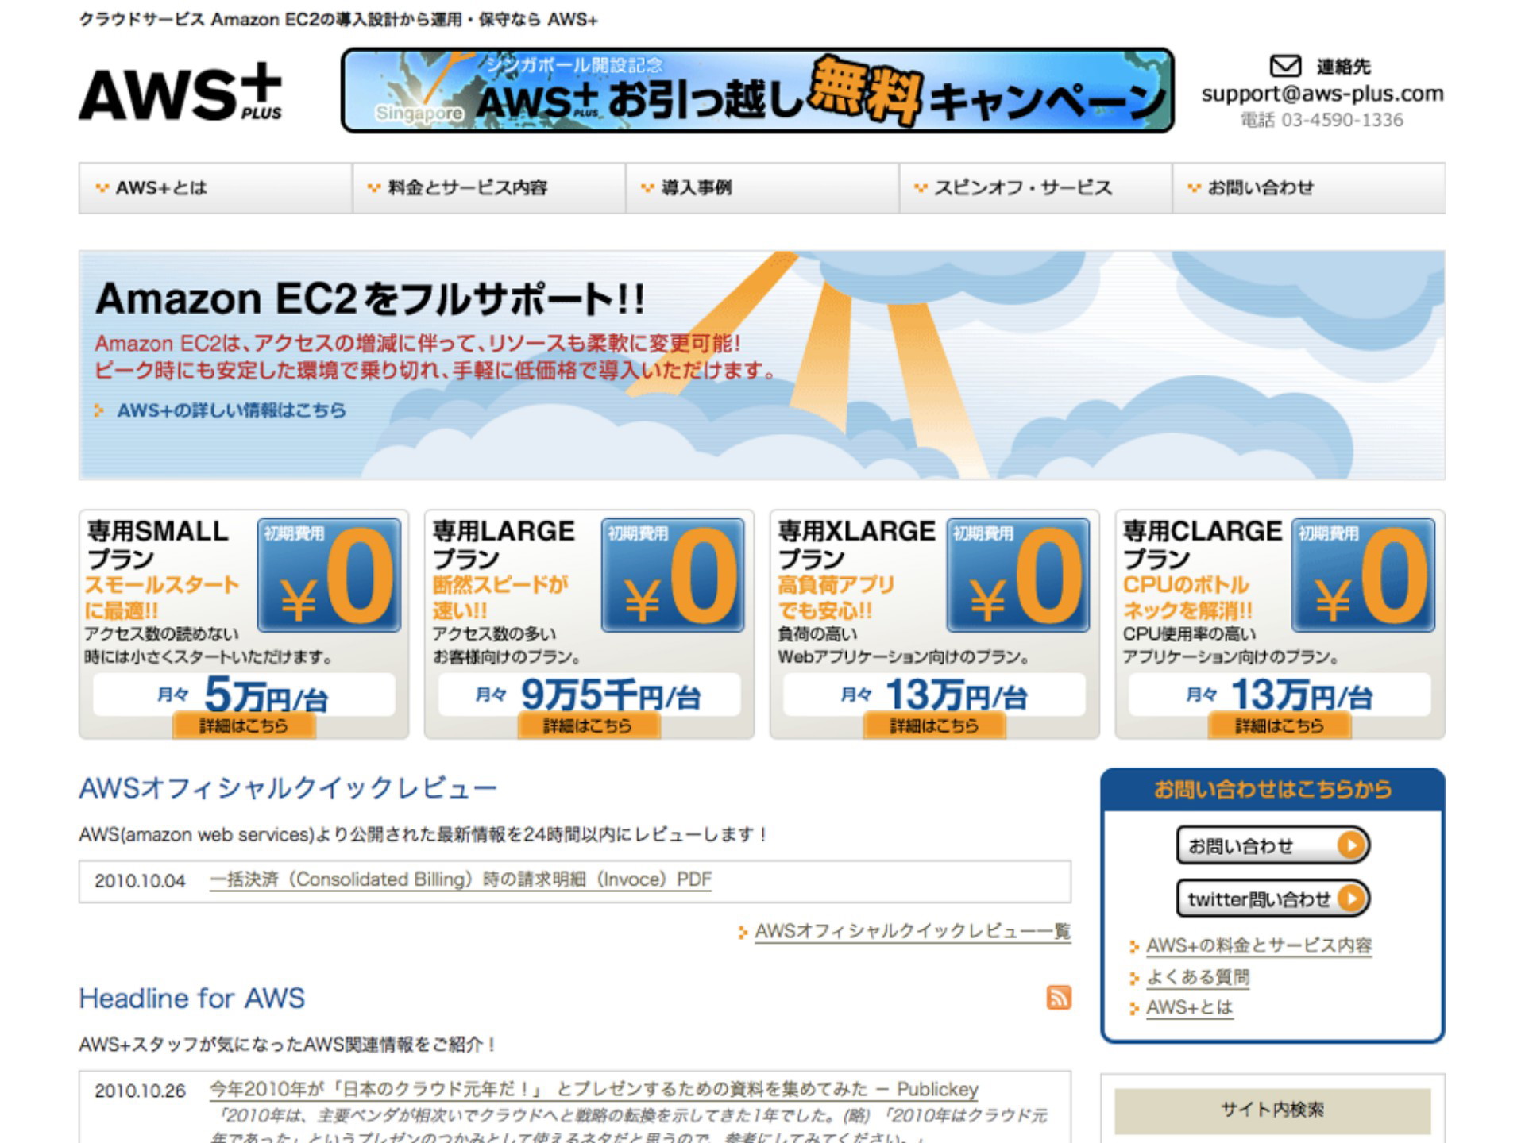Click the ¥0 badge on 専用CLARGE plan

coord(1363,575)
